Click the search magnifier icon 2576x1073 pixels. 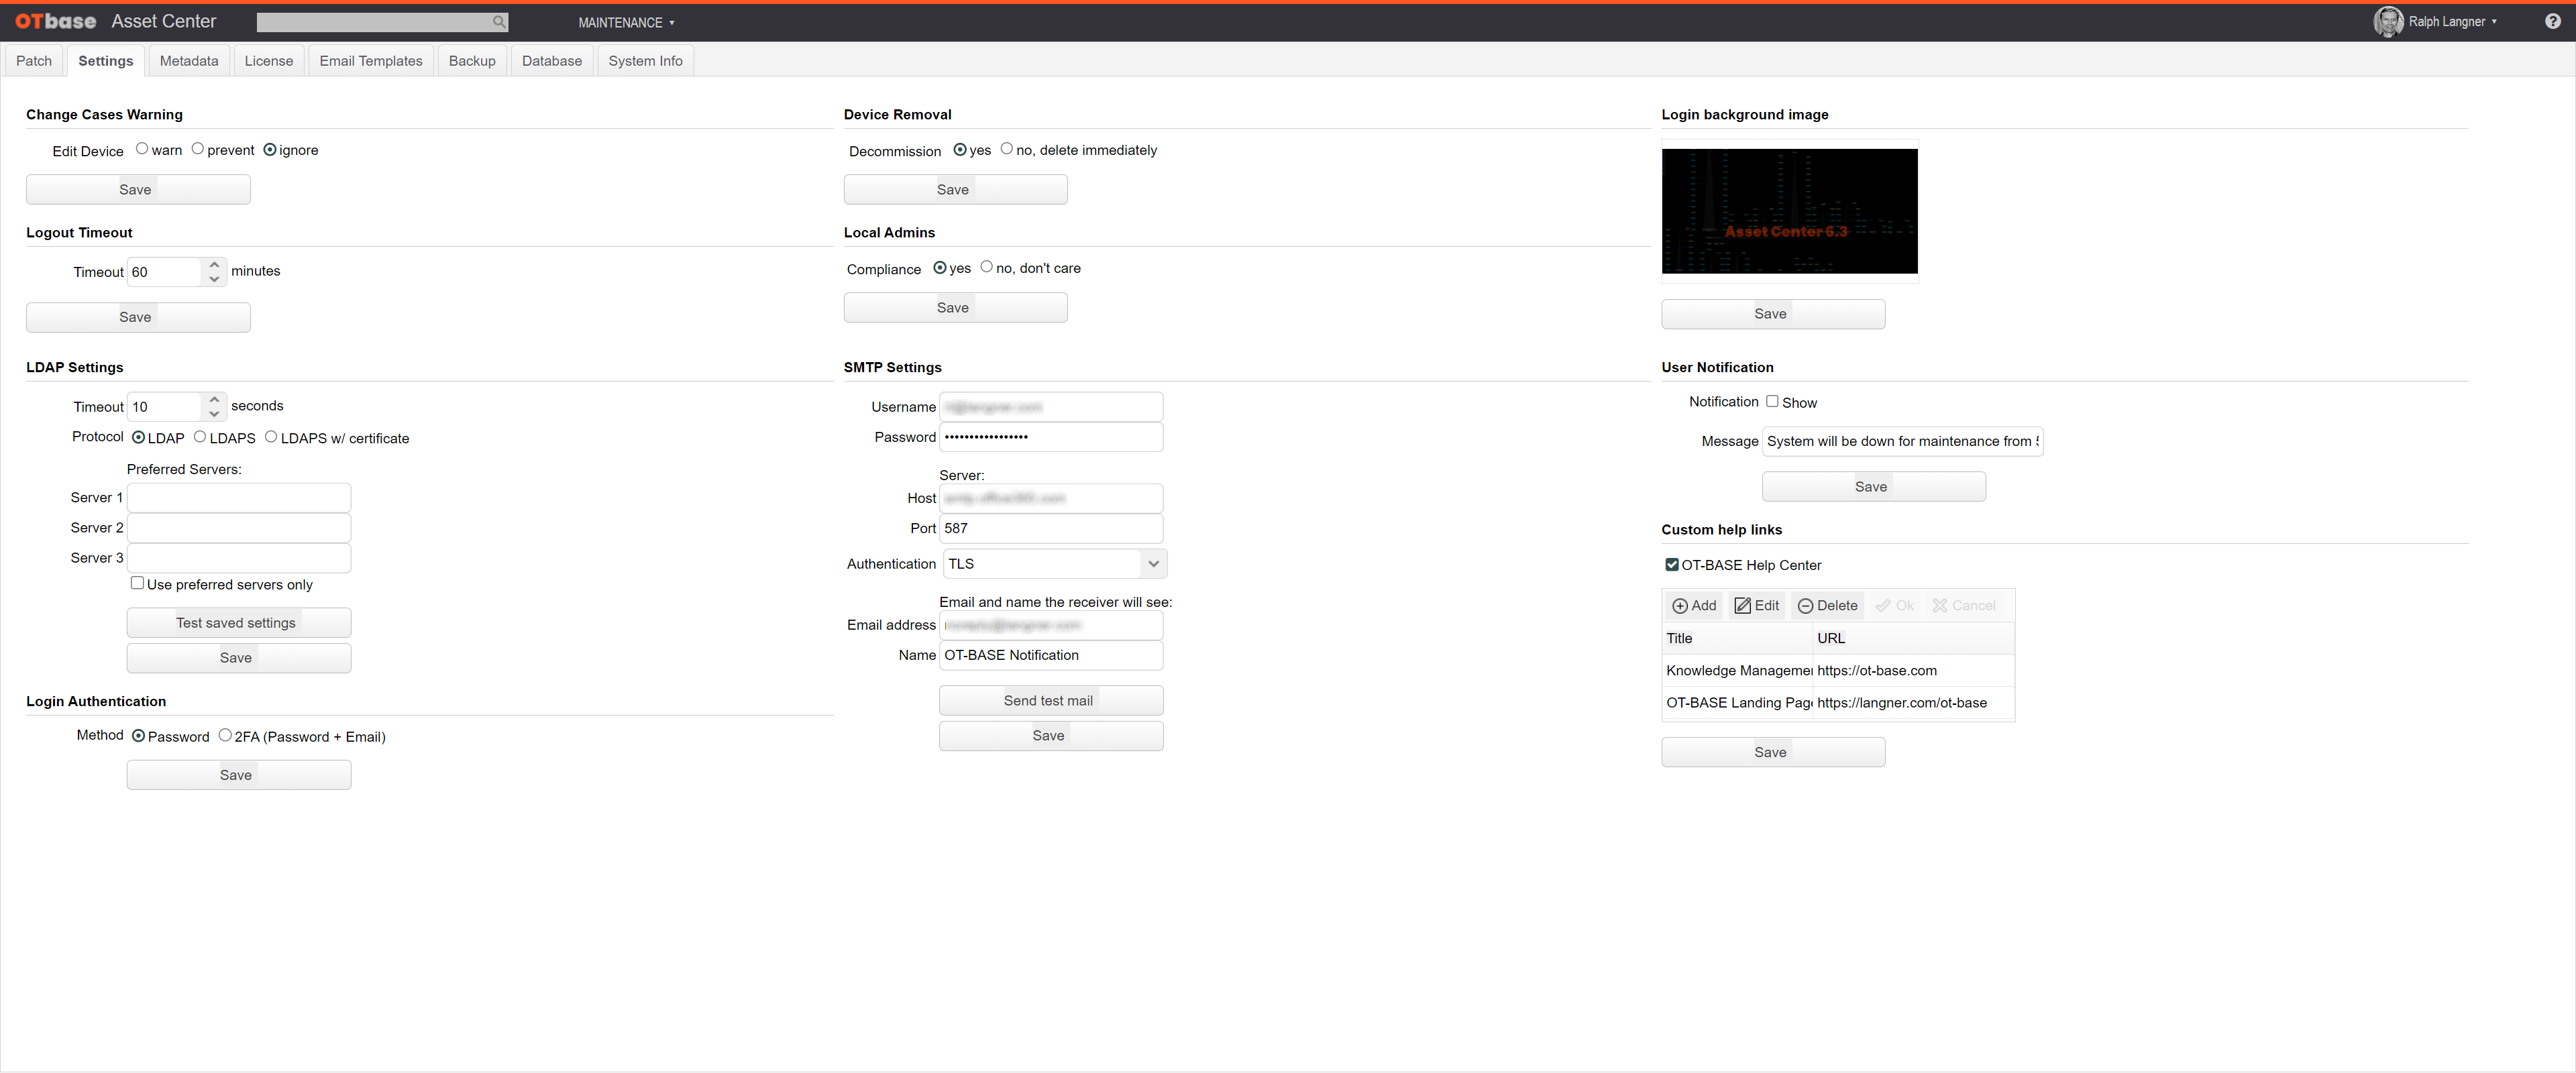[x=498, y=22]
